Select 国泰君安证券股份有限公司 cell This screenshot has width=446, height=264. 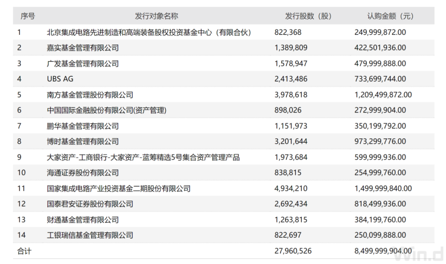[90, 204]
